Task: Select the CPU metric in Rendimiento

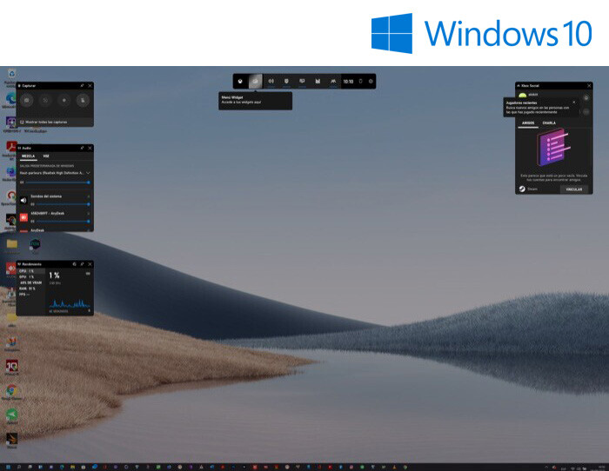Action: click(x=31, y=271)
